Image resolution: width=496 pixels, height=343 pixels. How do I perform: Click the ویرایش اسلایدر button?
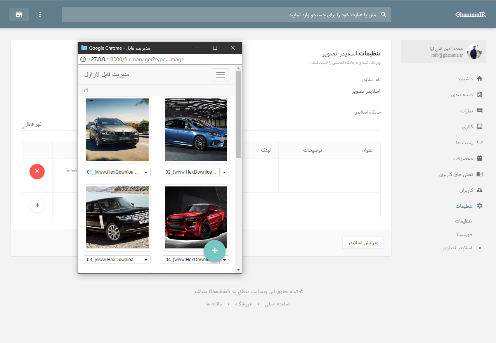(363, 243)
